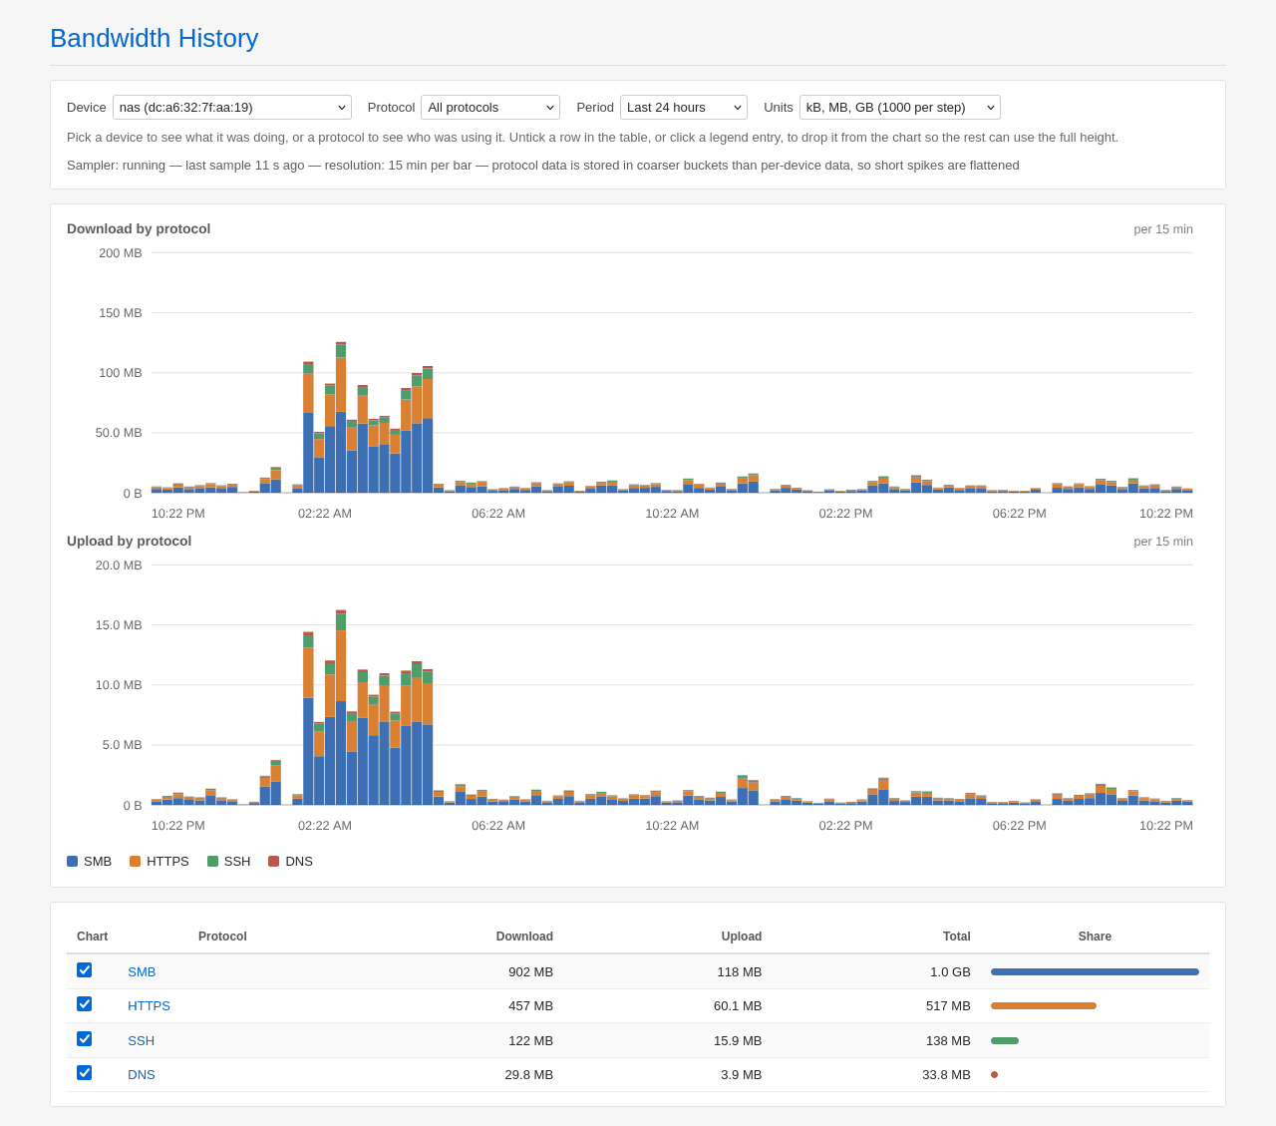This screenshot has width=1276, height=1126.
Task: Click the 15.9 MB upload value
Action: click(738, 1041)
